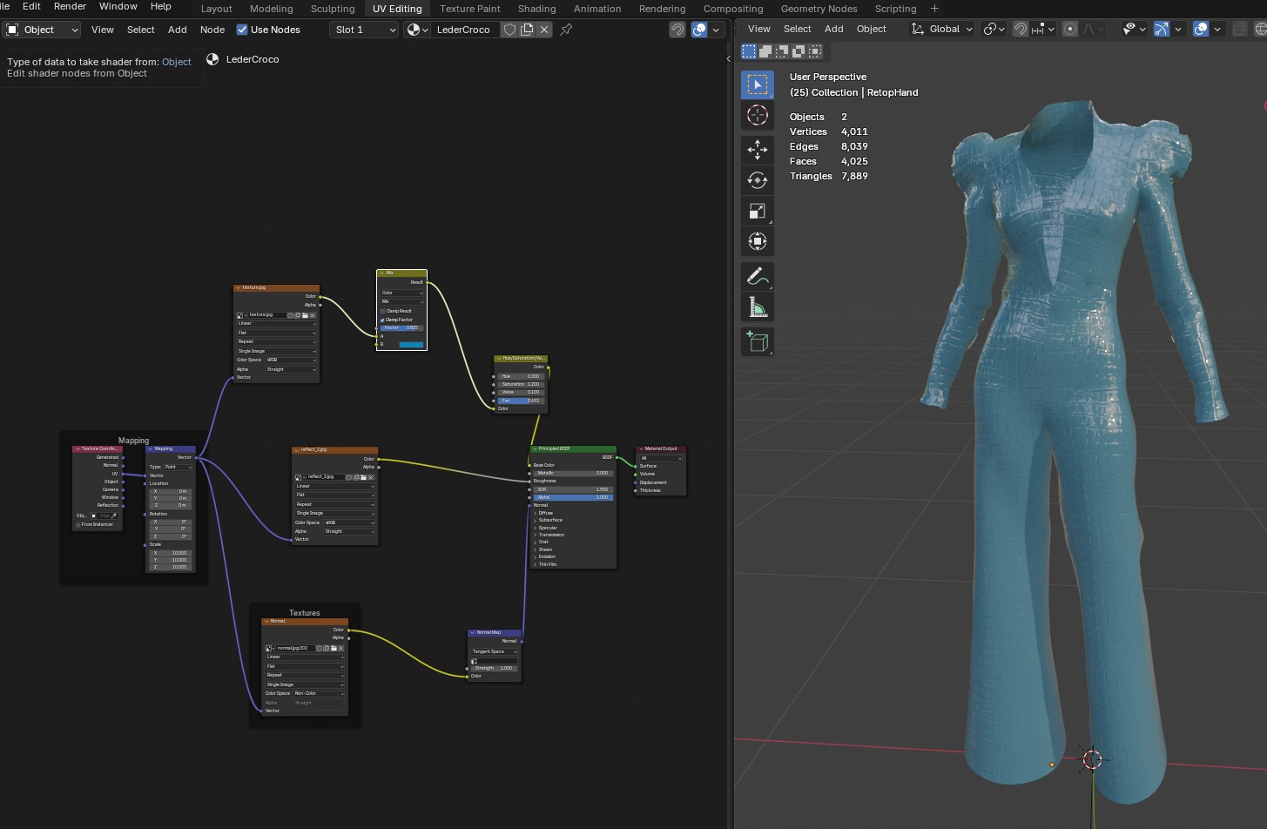
Task: Open the Slot 1 material slot dropdown
Action: pyautogui.click(x=364, y=30)
